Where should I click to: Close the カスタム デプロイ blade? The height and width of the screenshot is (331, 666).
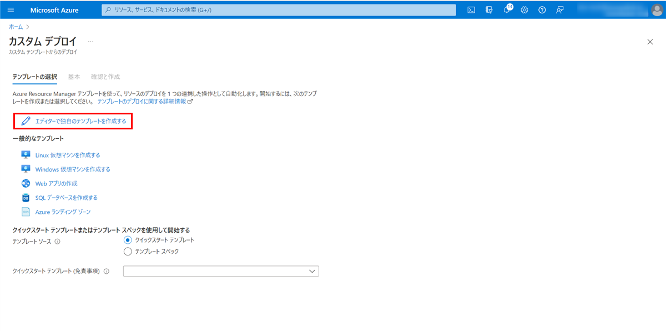tap(650, 42)
